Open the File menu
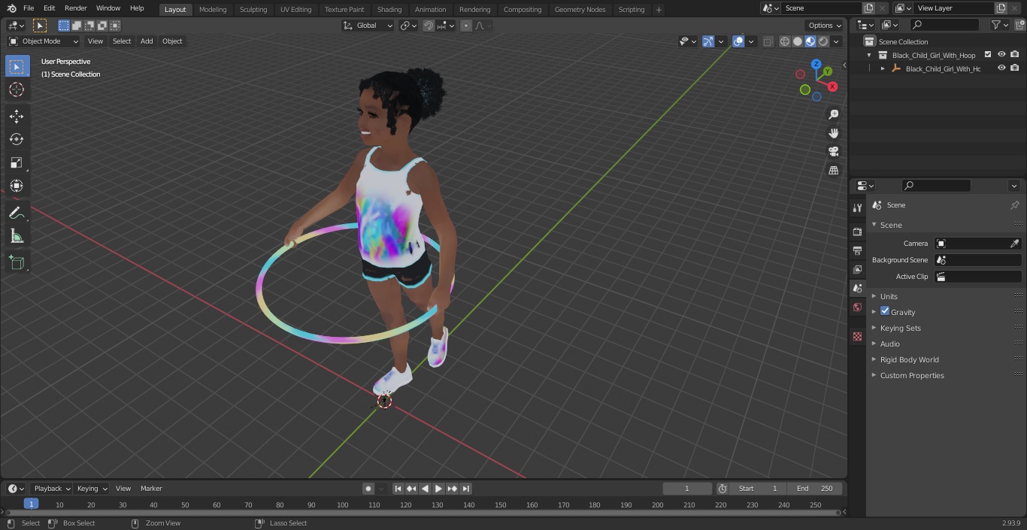This screenshot has width=1027, height=530. [29, 8]
